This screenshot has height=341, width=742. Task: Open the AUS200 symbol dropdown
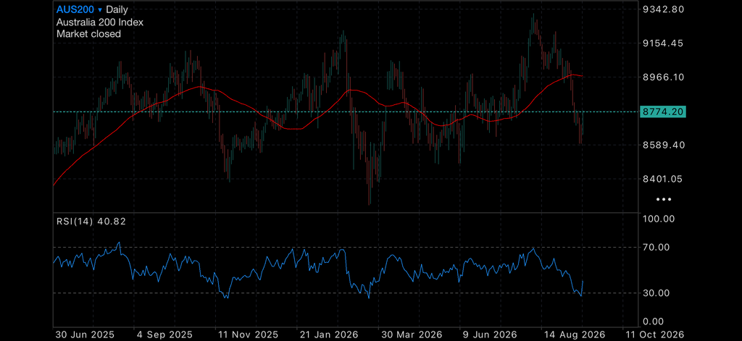pos(80,9)
